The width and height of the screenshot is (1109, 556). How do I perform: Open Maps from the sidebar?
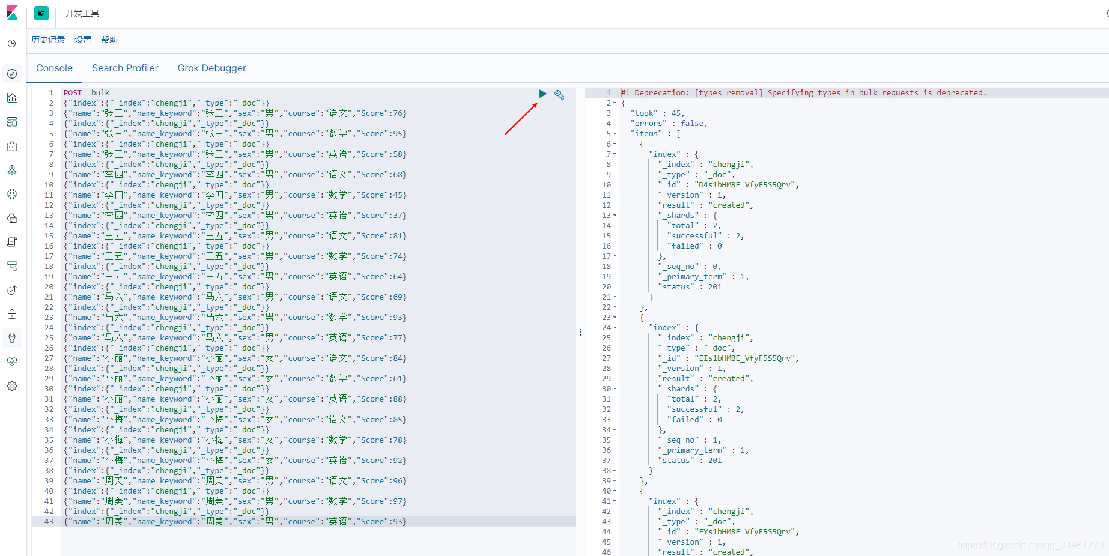(12, 170)
